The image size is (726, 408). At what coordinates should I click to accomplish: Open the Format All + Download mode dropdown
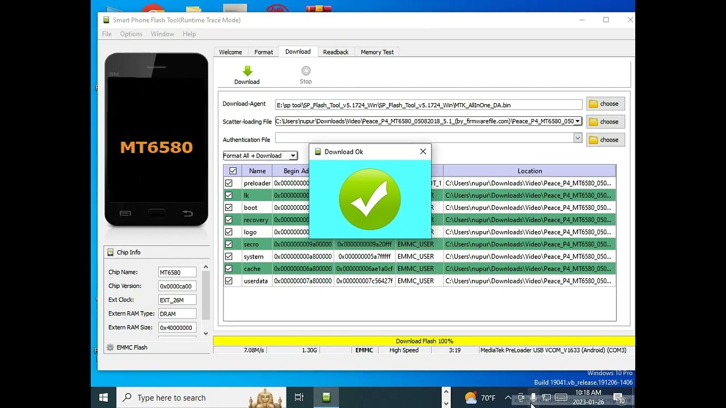[260, 155]
